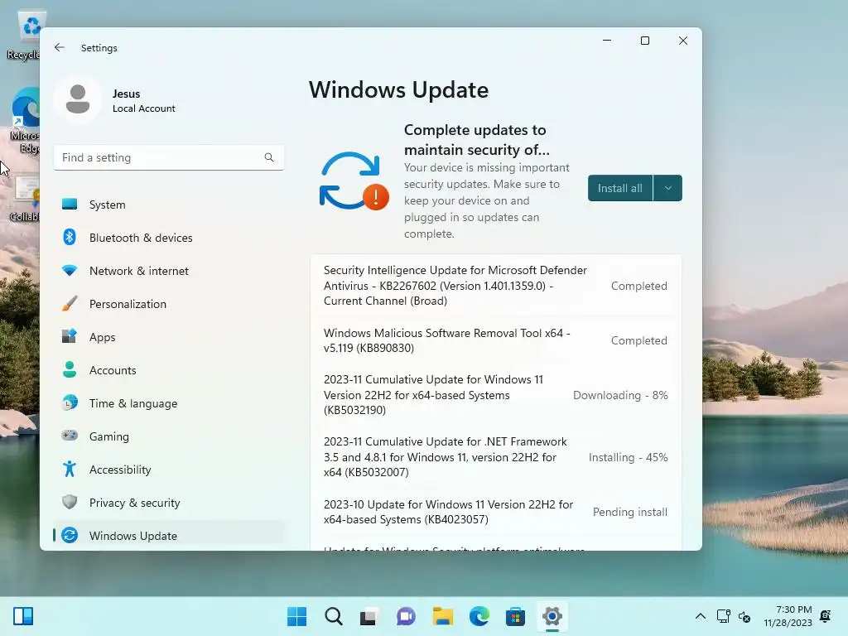Click the Pending install status

(630, 512)
